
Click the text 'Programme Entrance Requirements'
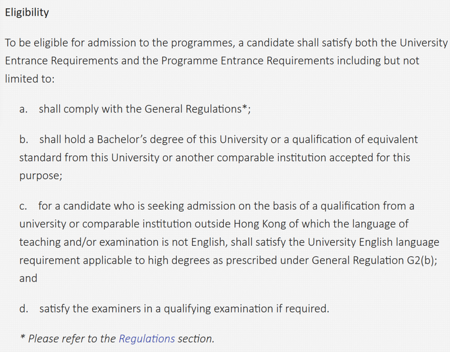click(x=247, y=61)
